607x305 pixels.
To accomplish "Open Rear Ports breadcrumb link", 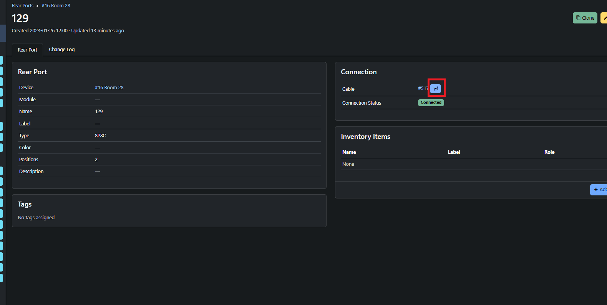I will pos(23,6).
